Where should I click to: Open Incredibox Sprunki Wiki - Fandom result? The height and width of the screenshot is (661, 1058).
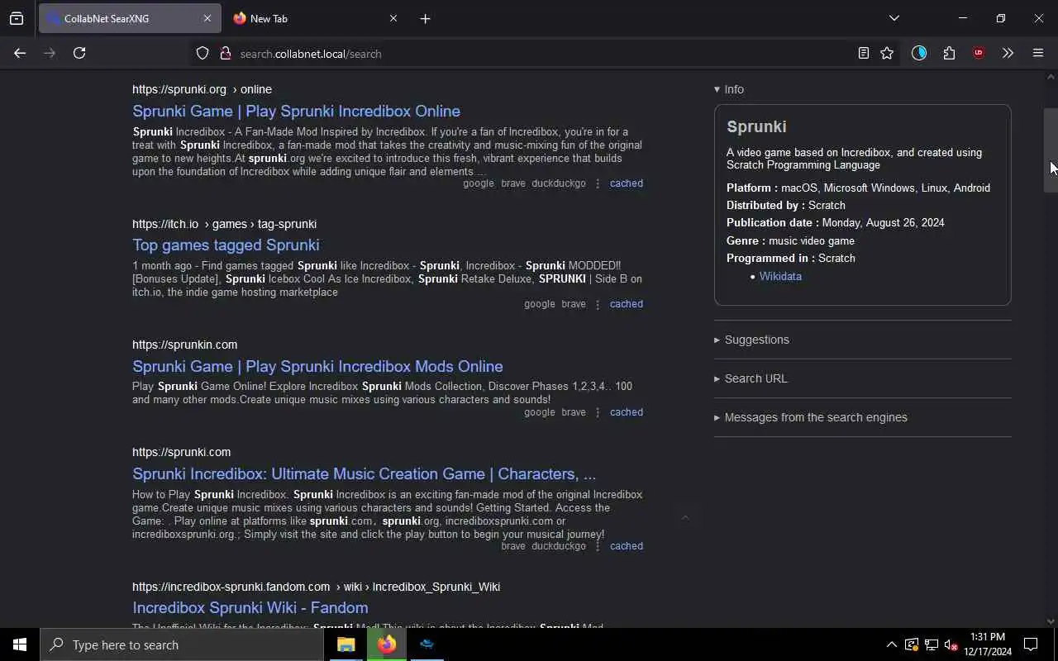(250, 607)
